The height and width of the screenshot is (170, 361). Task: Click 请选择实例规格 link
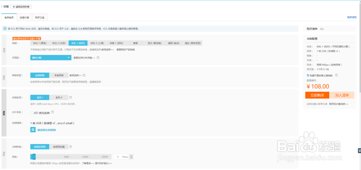pos(47,130)
